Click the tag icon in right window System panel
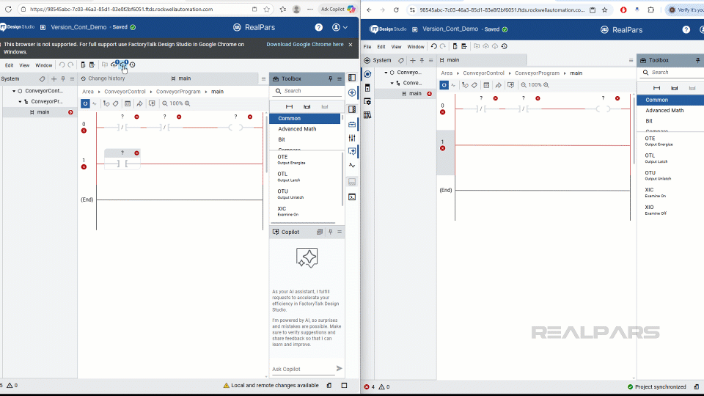Screen dimensions: 704x396 pos(401,60)
